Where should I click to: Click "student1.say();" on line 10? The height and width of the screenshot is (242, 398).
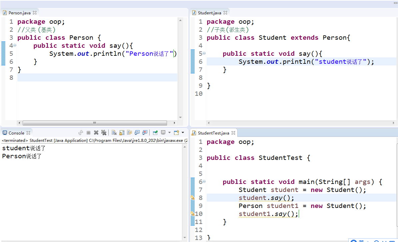click(268, 214)
